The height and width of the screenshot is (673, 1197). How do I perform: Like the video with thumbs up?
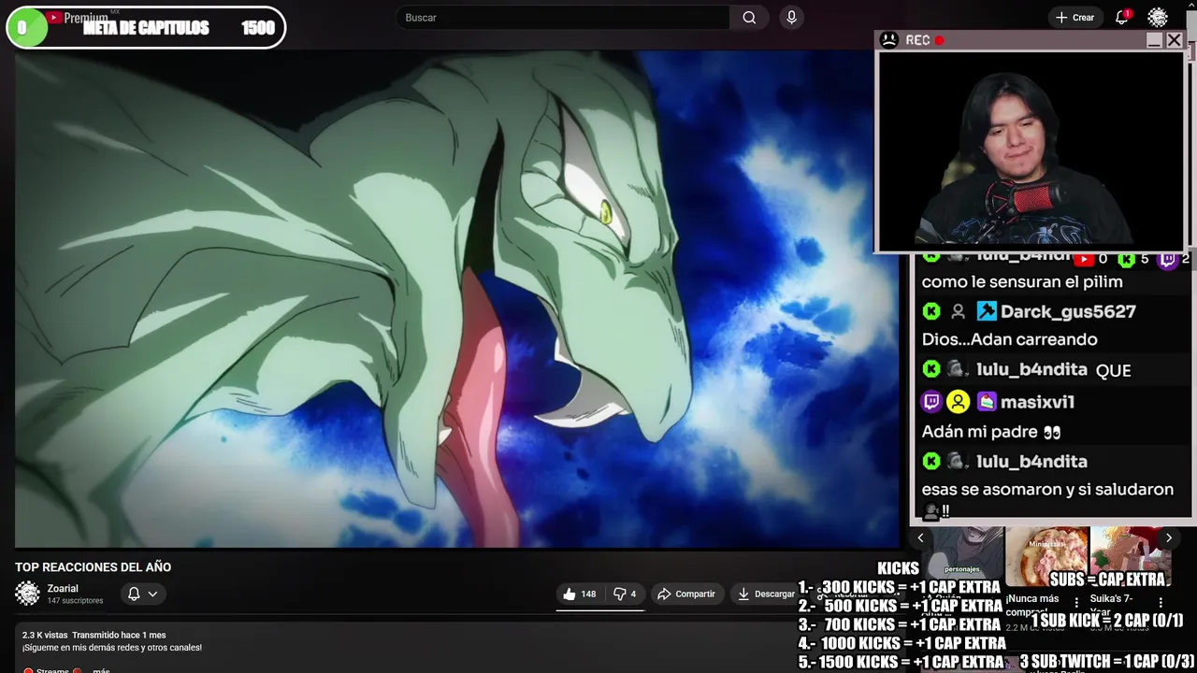point(580,594)
